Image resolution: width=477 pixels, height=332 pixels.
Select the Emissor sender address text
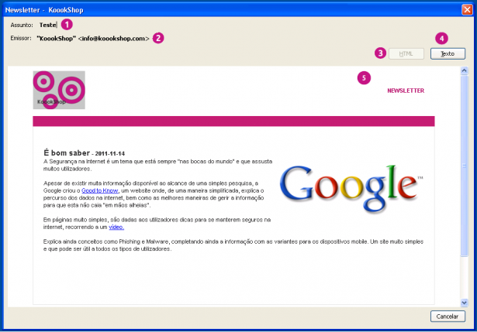(93, 39)
